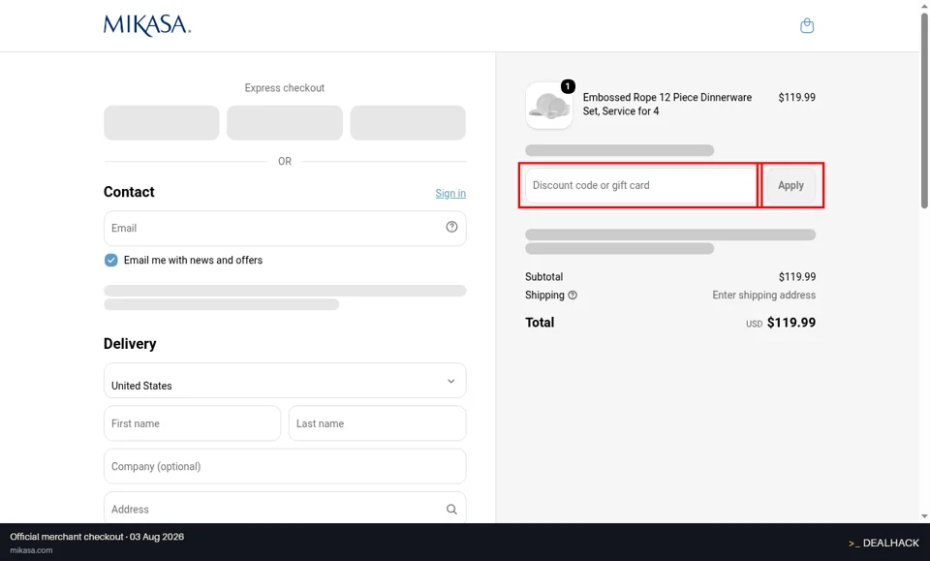Click the first express checkout button
The width and height of the screenshot is (930, 561).
162,123
